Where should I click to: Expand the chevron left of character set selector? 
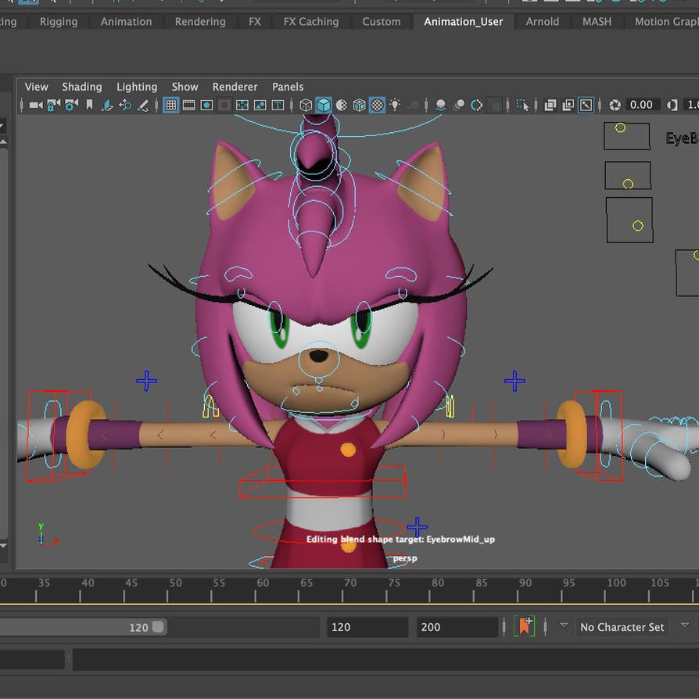(563, 626)
